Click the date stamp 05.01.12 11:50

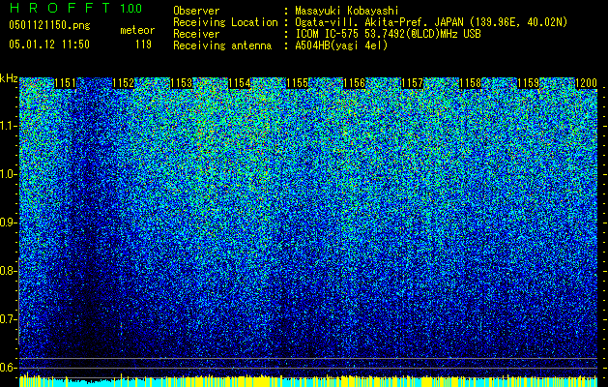tap(49, 45)
